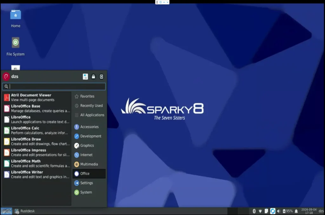
Task: Select the Development category
Action: pos(89,136)
